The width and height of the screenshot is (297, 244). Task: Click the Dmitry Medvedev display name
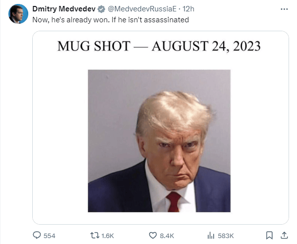pyautogui.click(x=64, y=9)
